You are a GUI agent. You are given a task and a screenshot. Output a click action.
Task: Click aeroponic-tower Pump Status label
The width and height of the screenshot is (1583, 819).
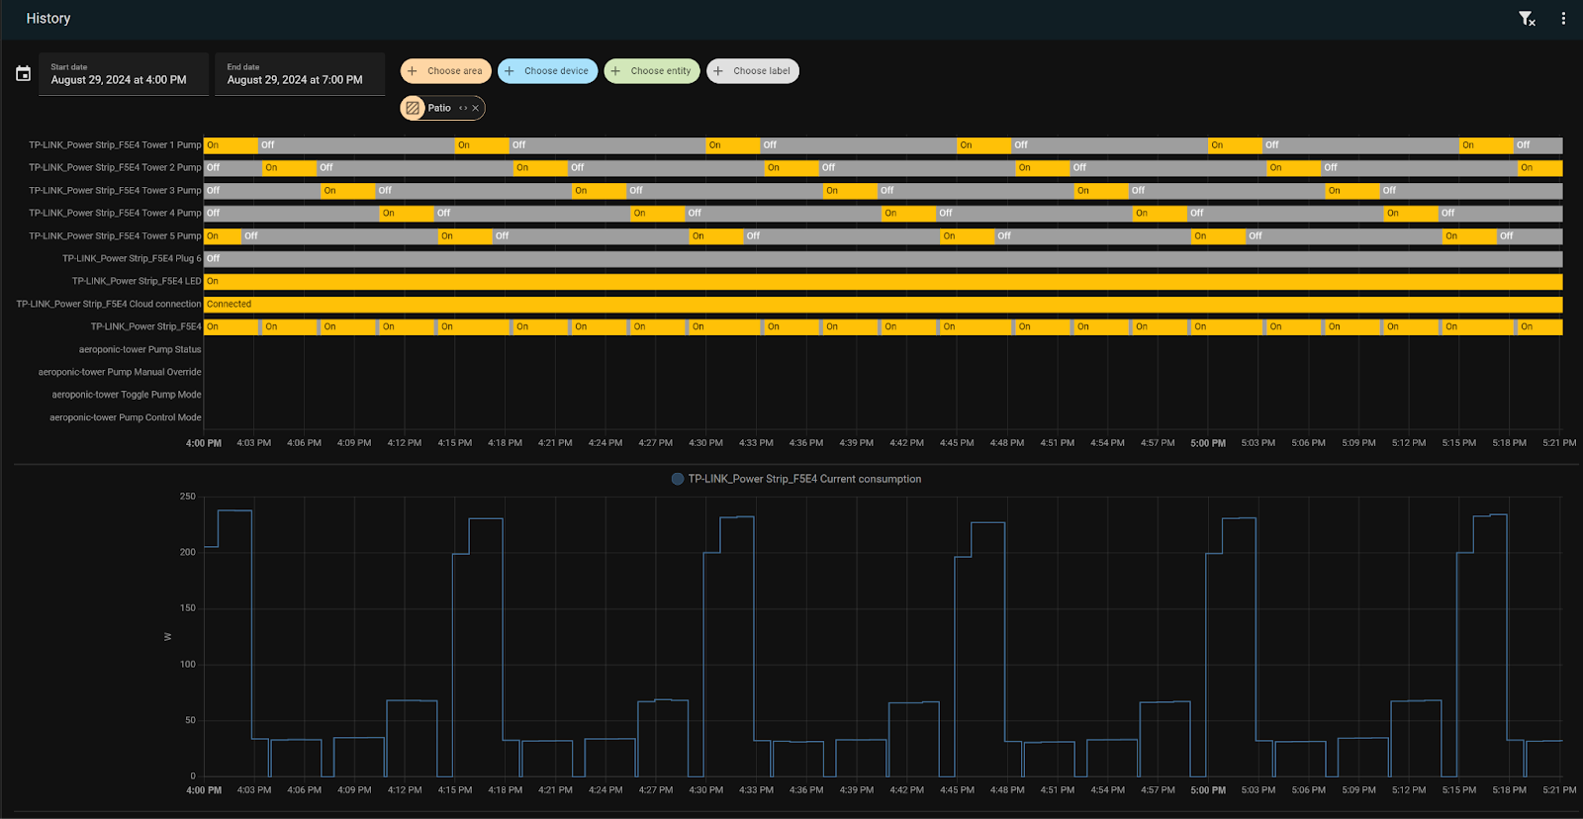click(140, 349)
